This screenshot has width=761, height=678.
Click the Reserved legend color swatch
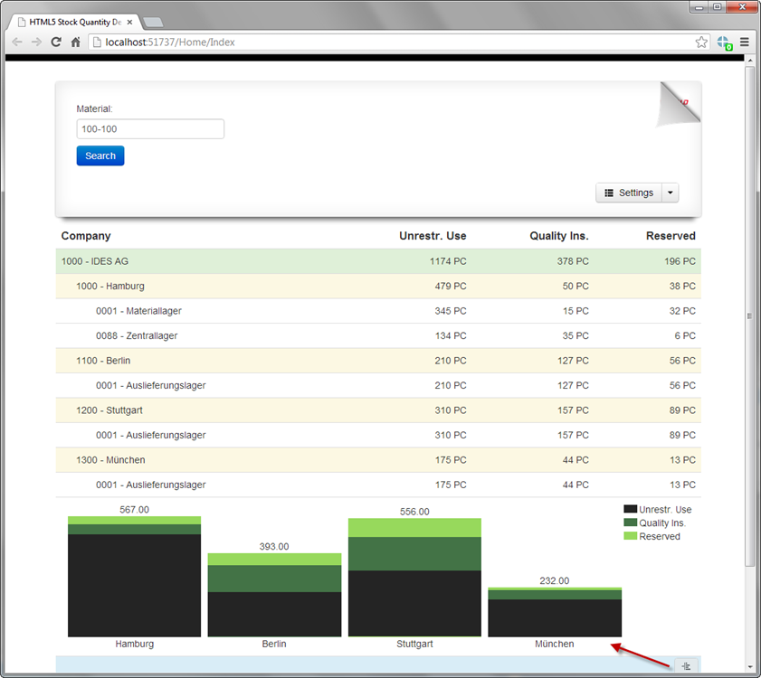click(630, 536)
